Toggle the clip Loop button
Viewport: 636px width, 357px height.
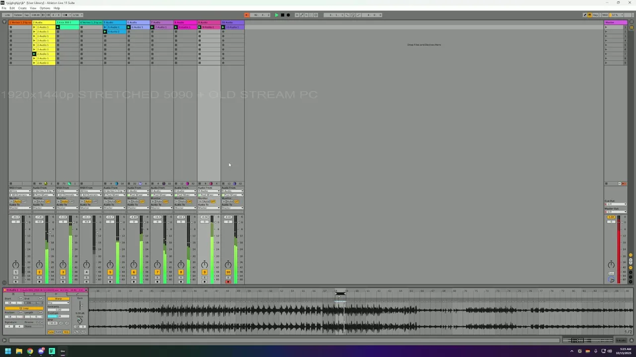24,308
